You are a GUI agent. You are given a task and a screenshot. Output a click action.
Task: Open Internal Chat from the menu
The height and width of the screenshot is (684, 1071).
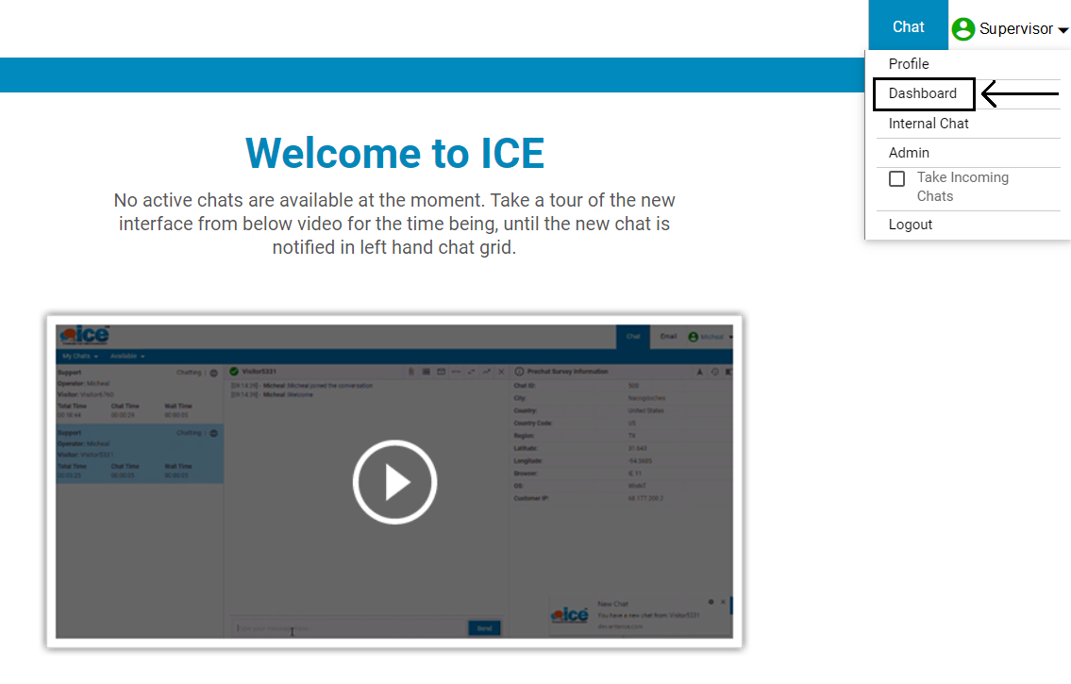click(x=929, y=124)
